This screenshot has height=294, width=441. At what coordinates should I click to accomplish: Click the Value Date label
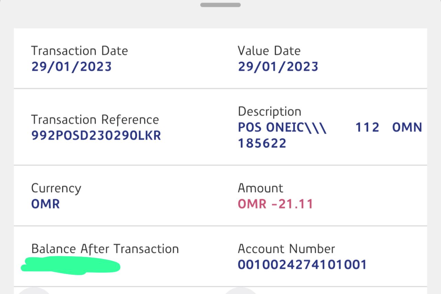[x=269, y=51]
